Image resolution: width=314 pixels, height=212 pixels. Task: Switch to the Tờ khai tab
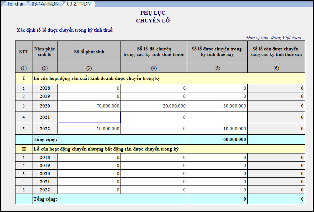[x=15, y=4]
